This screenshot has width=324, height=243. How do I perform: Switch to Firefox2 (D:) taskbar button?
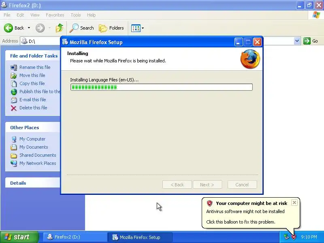75,237
